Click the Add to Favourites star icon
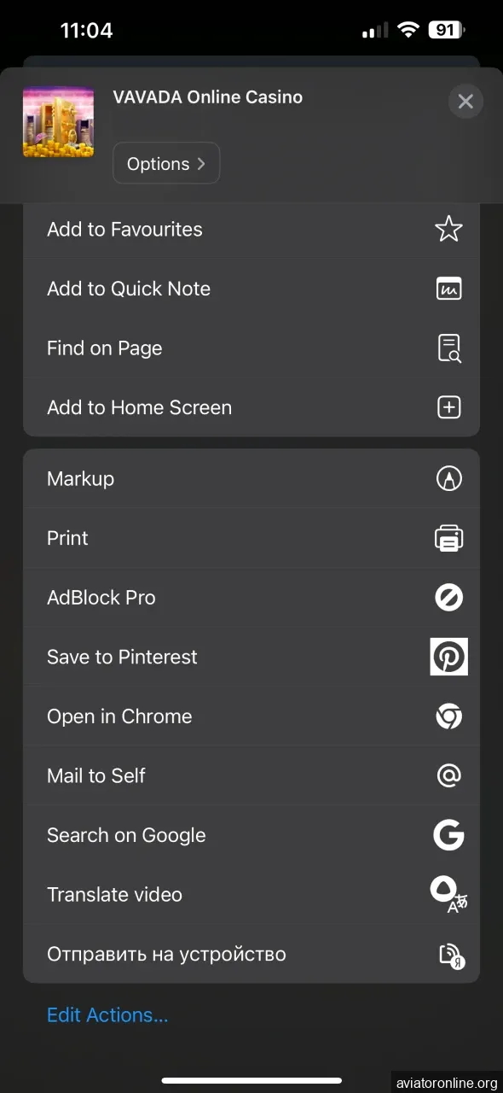This screenshot has height=1093, width=503. click(448, 228)
